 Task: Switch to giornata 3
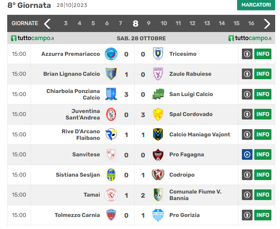(x=66, y=23)
